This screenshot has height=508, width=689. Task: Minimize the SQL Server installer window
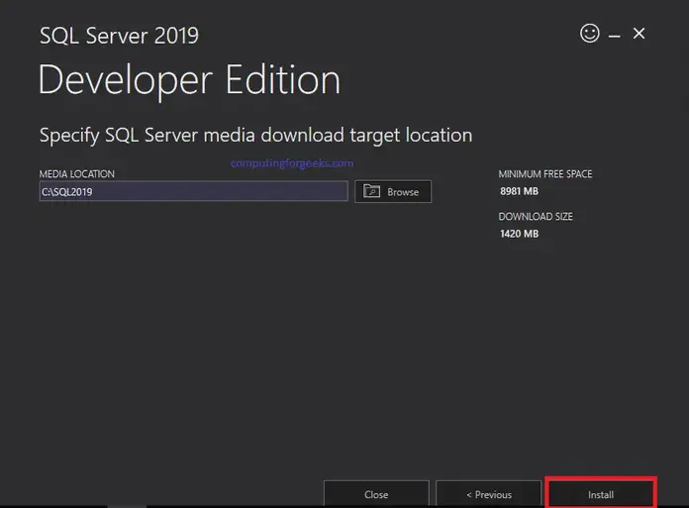pyautogui.click(x=615, y=35)
